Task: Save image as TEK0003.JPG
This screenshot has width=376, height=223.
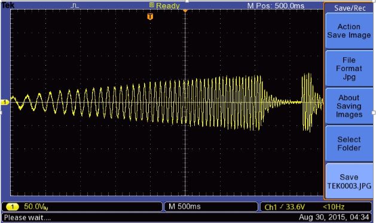Action: (x=349, y=181)
